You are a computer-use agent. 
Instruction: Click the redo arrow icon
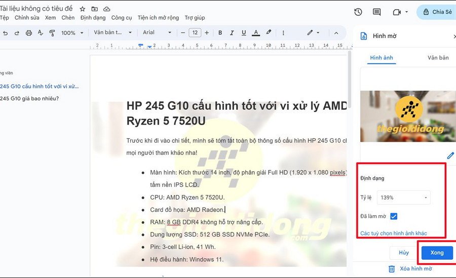17,33
